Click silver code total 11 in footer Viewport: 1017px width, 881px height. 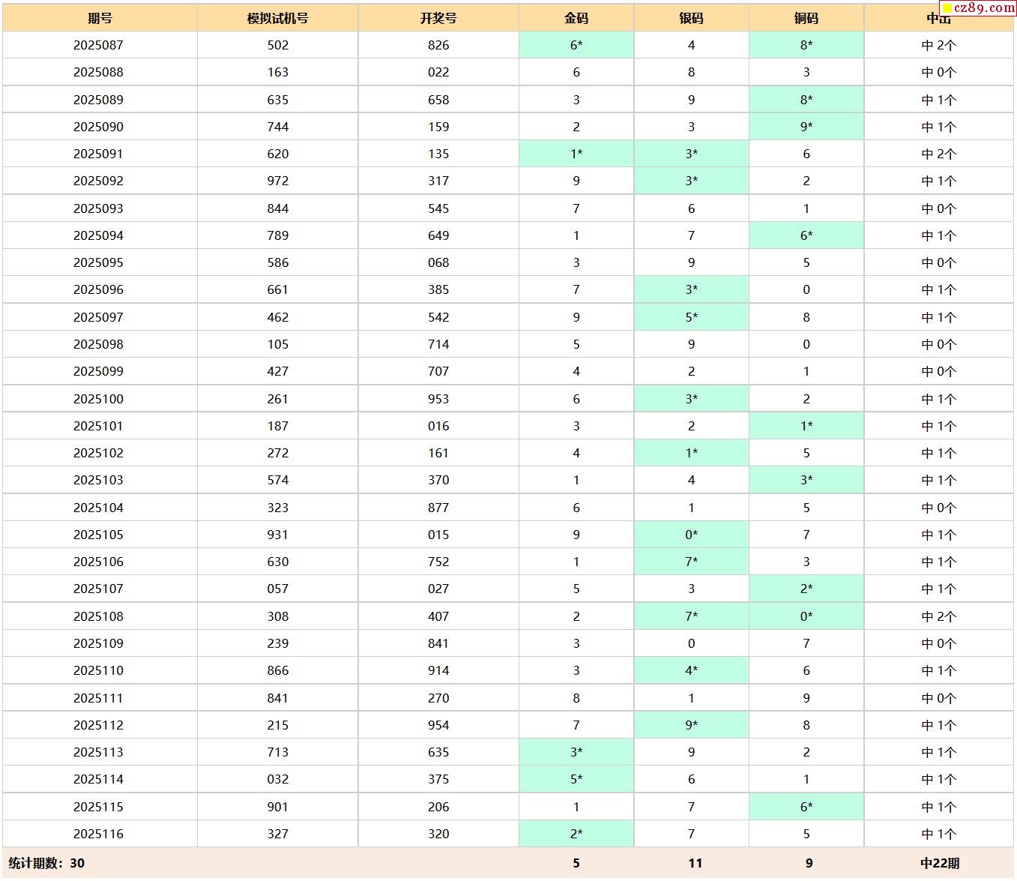tap(695, 863)
